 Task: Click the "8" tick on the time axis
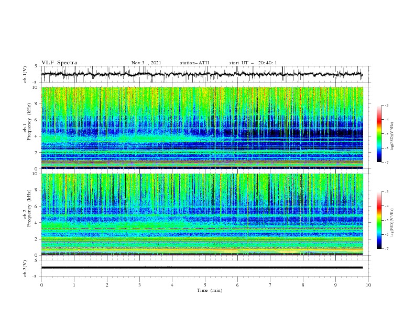303,285
